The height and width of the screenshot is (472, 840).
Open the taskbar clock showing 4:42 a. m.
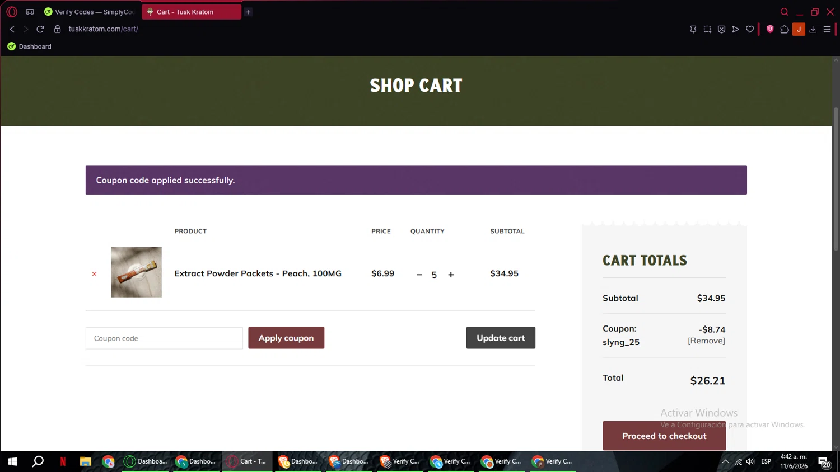pos(794,461)
